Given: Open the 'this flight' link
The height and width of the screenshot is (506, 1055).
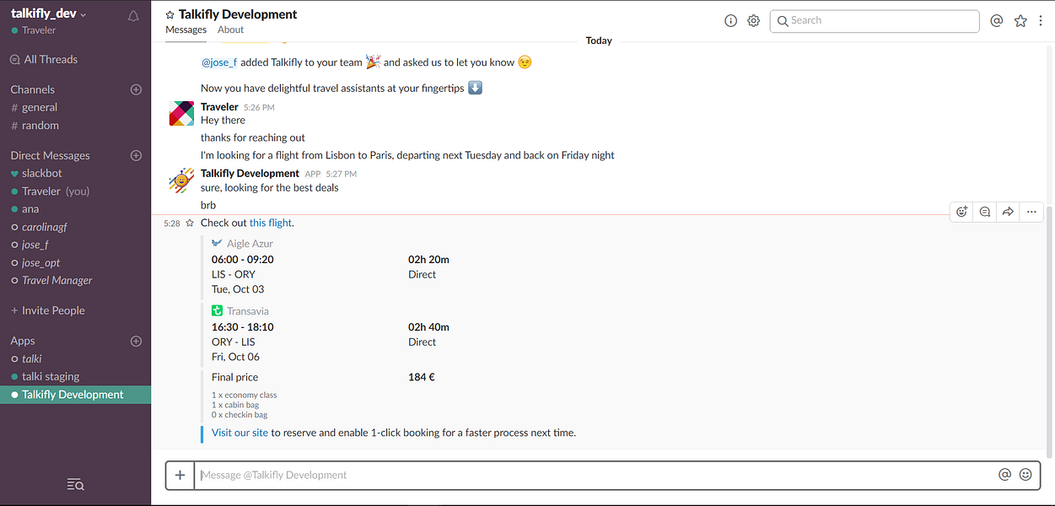Looking at the screenshot, I should click(270, 223).
